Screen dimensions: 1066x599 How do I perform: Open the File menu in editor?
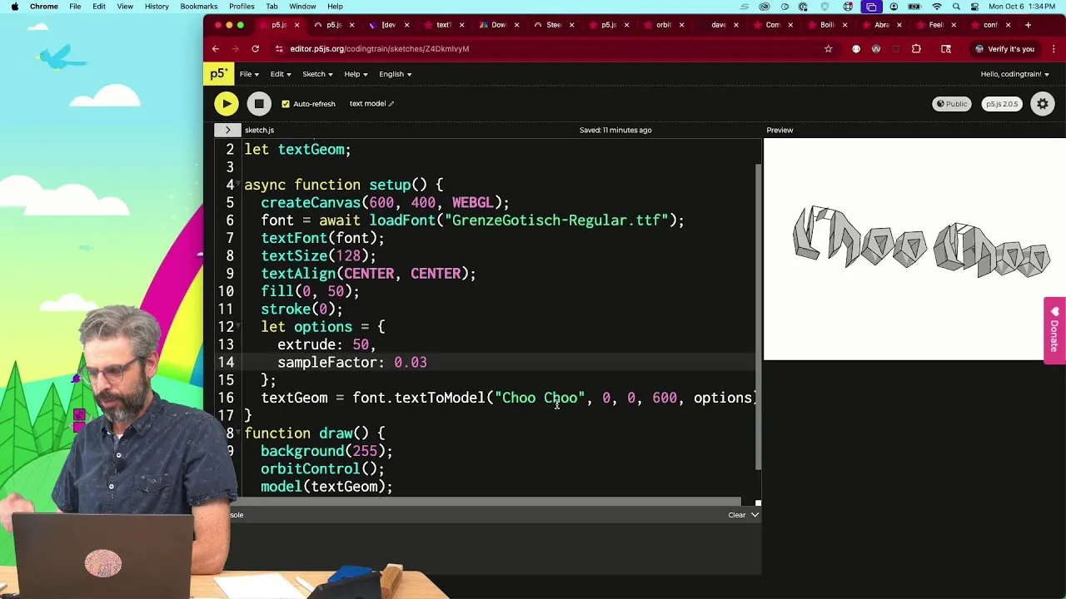249,74
